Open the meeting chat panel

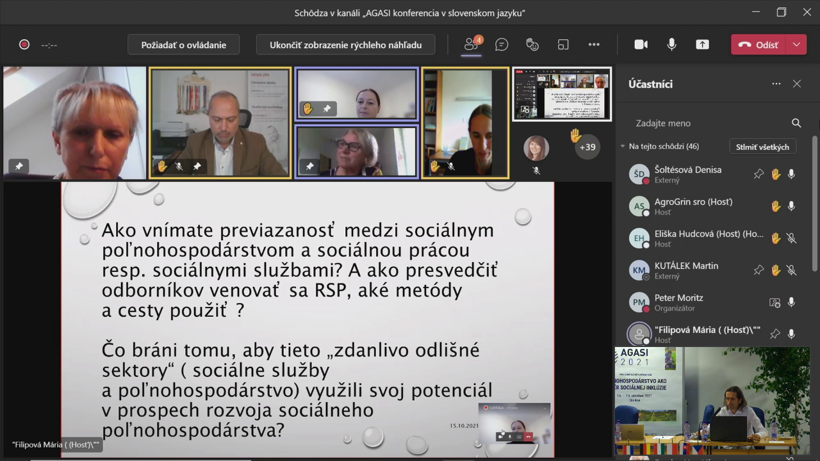point(502,44)
